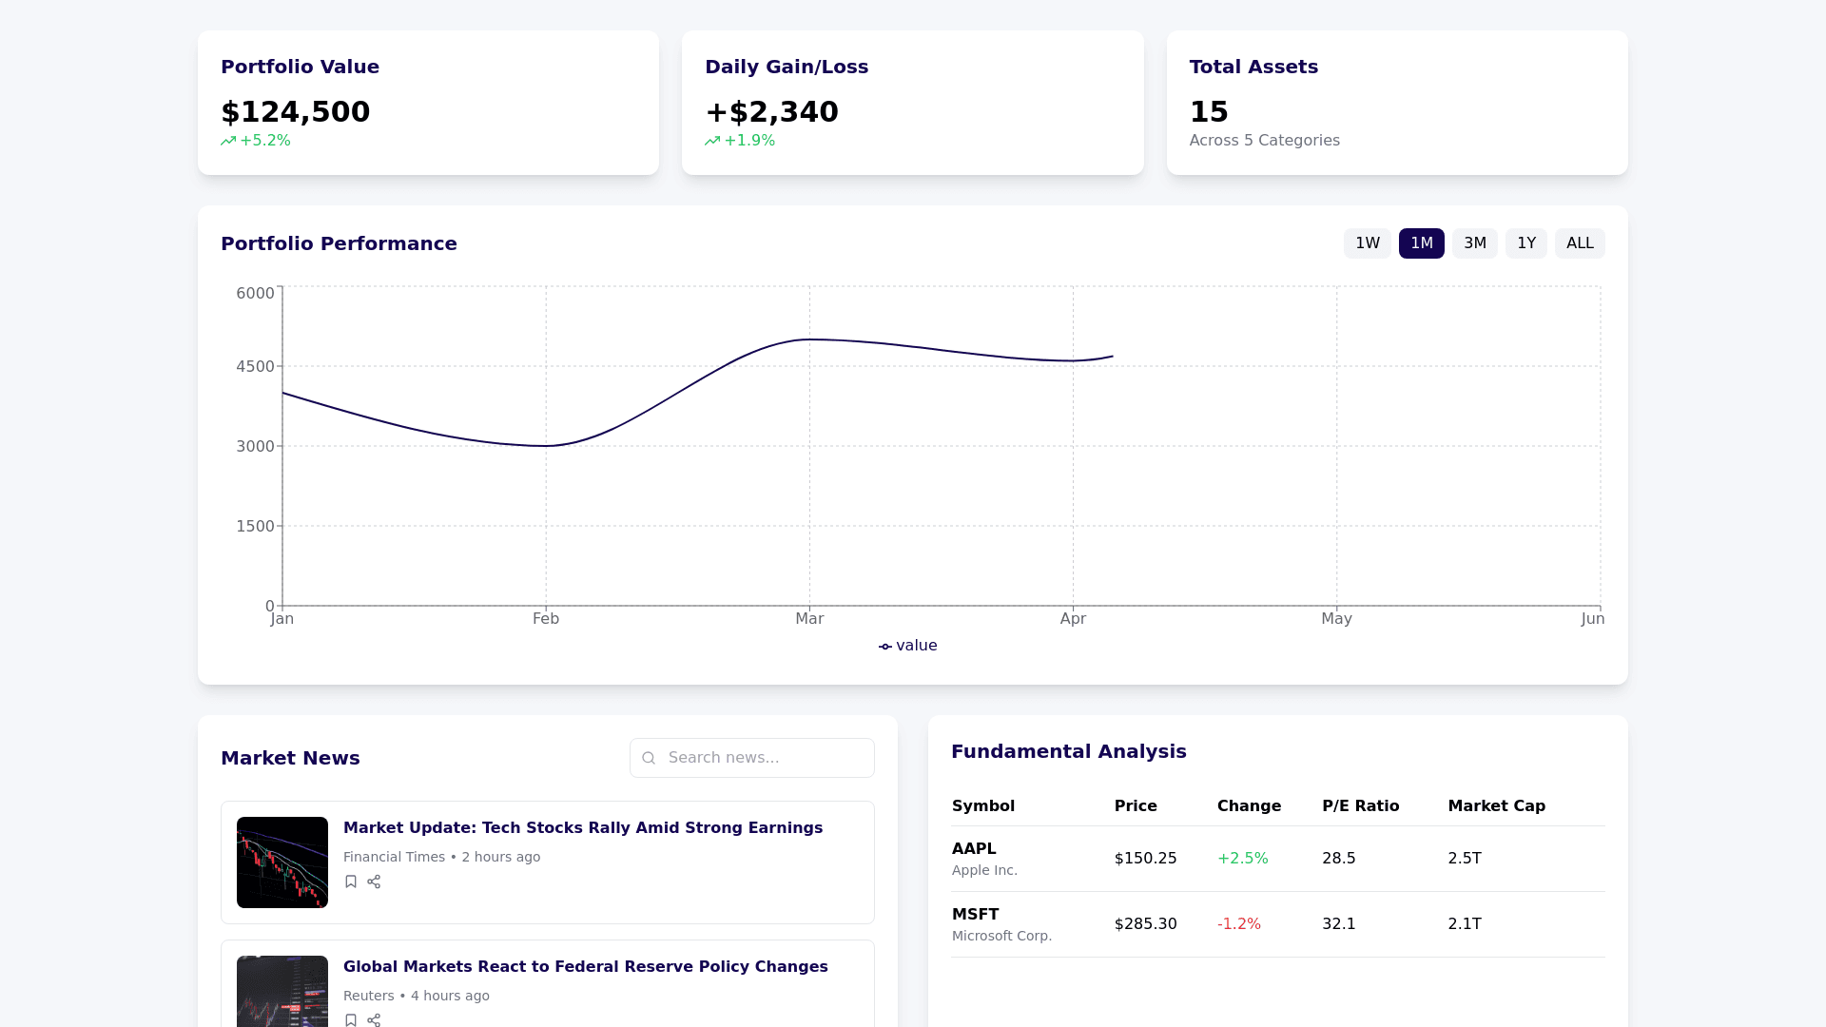Show the 3M performance range

(x=1474, y=243)
